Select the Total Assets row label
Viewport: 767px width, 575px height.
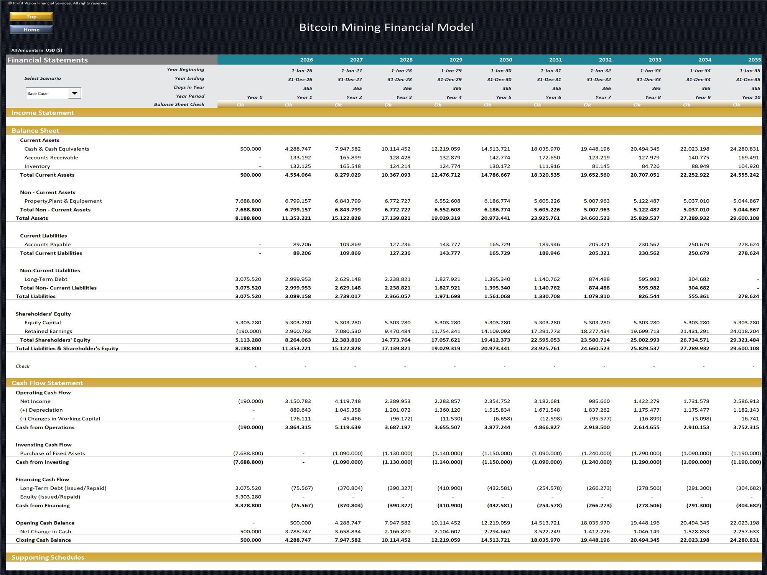pyautogui.click(x=32, y=218)
